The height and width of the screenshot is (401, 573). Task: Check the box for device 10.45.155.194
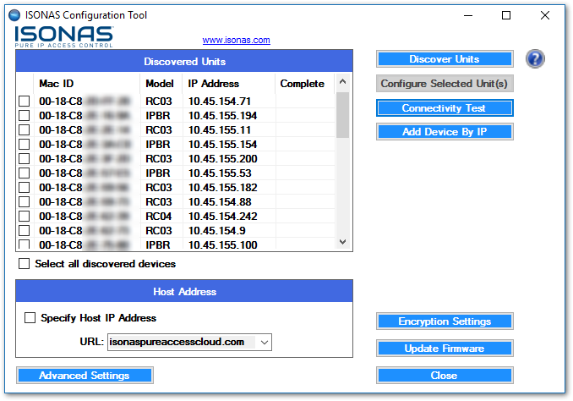[25, 116]
